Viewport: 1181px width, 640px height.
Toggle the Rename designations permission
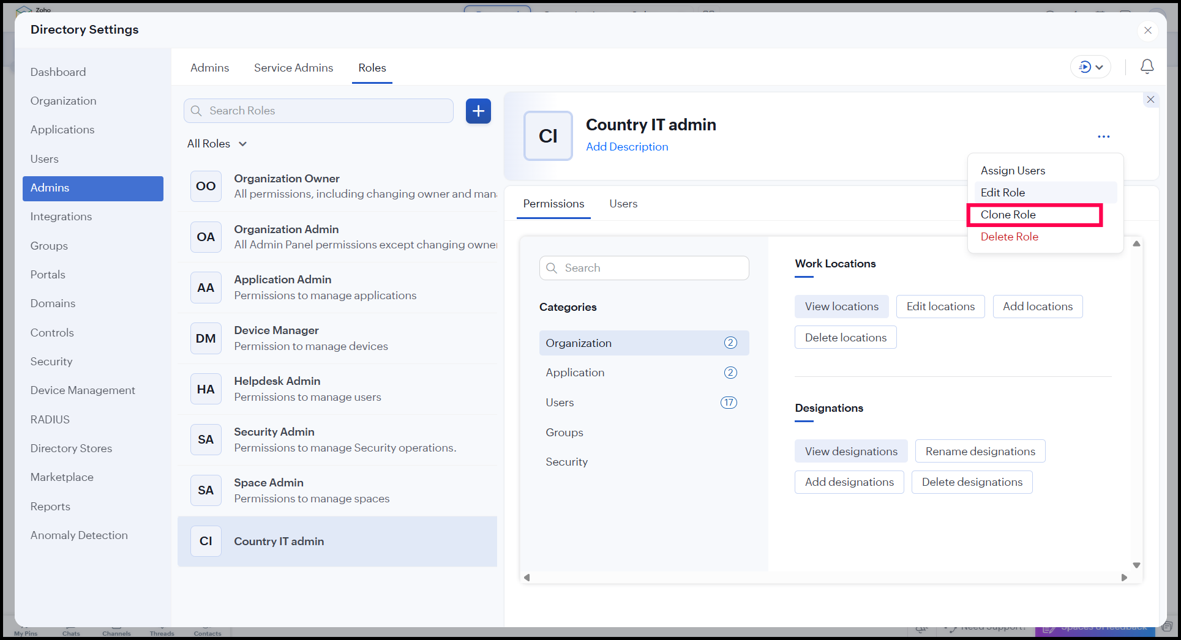click(x=980, y=452)
